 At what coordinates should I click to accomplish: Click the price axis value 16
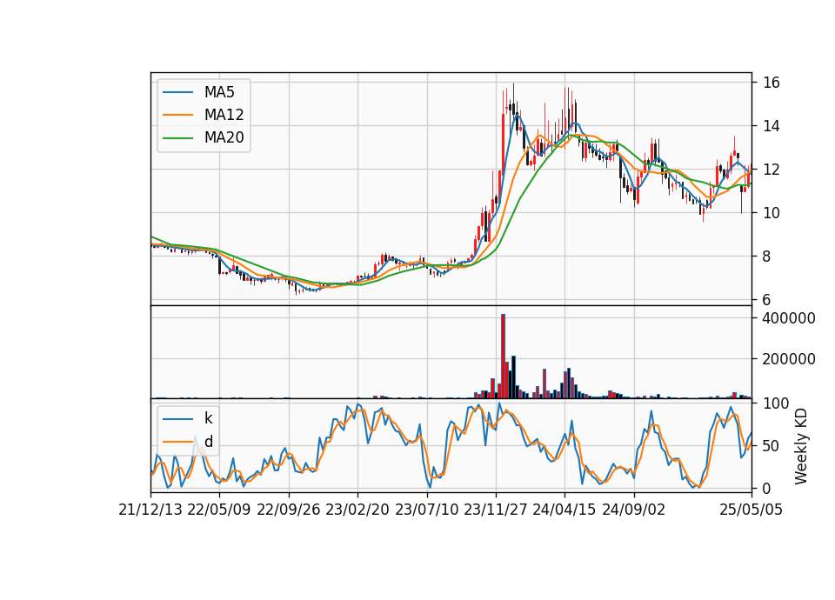pos(772,83)
